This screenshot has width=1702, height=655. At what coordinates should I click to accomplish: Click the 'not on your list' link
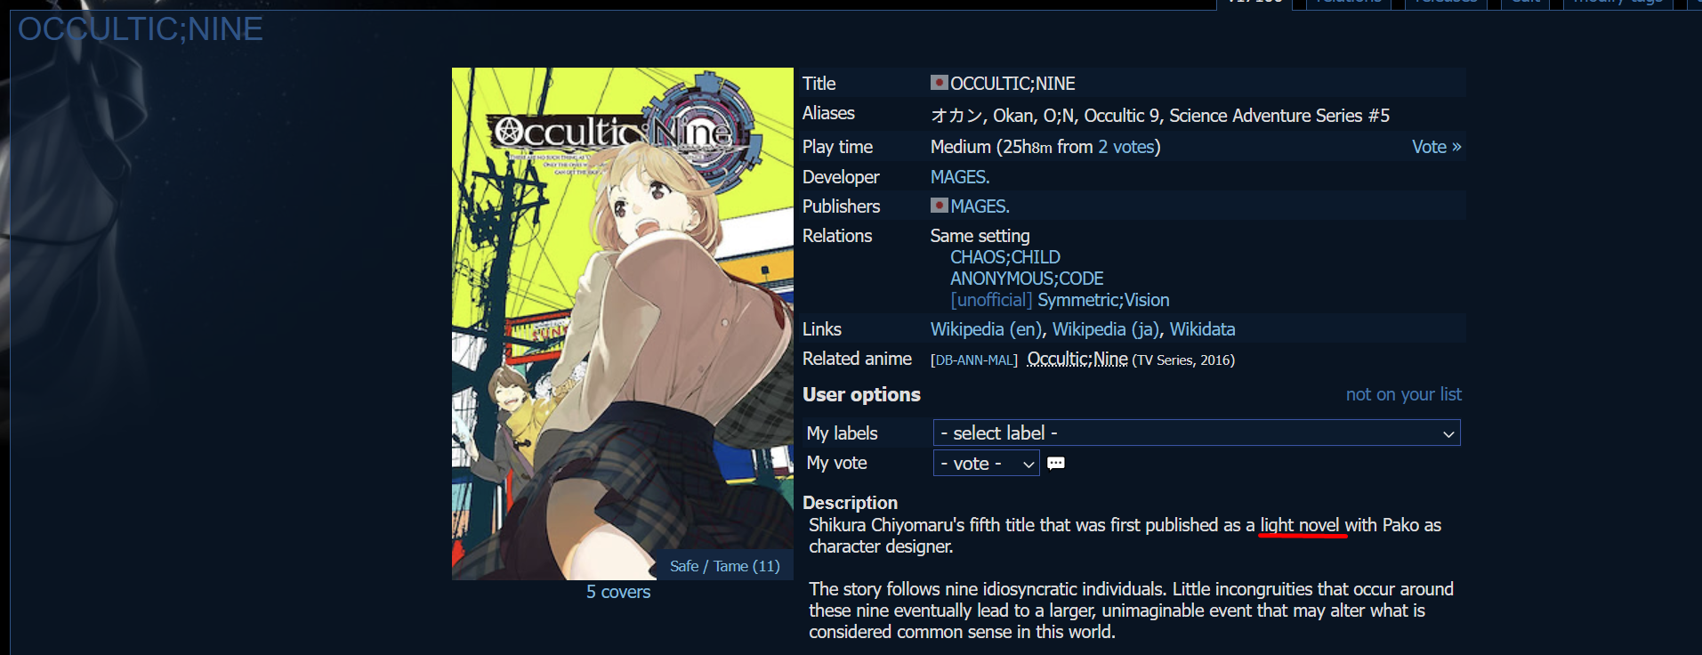pyautogui.click(x=1403, y=394)
